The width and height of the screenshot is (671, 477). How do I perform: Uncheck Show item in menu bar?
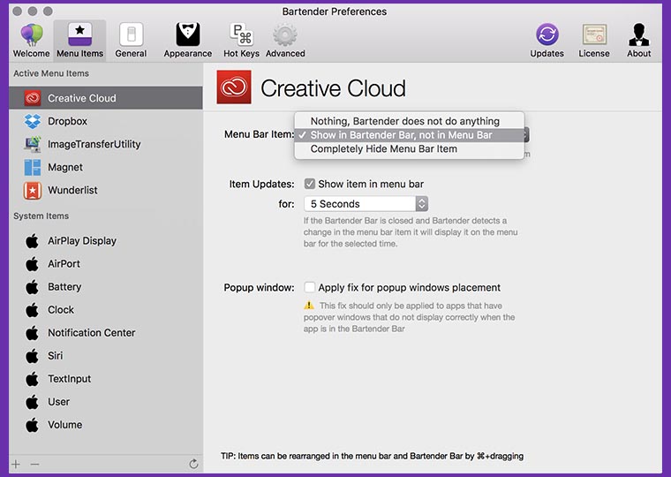coord(310,185)
